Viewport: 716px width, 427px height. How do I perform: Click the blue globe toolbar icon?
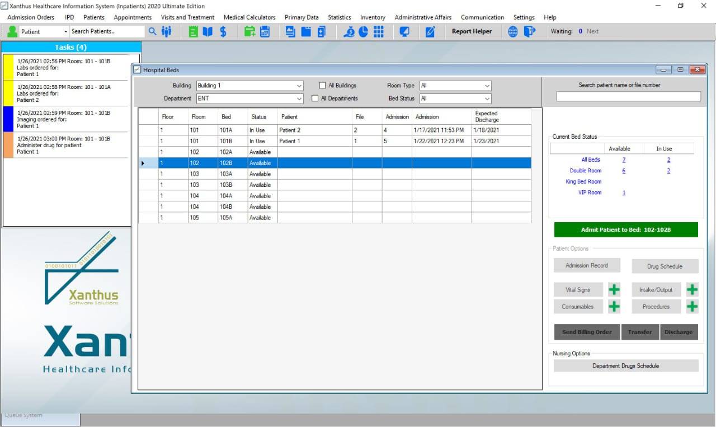(513, 31)
